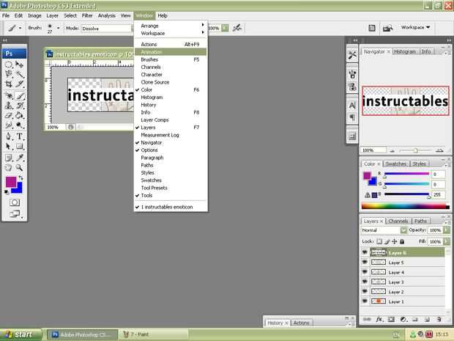
Task: Select the Eraser tool
Action: pyautogui.click(x=9, y=115)
